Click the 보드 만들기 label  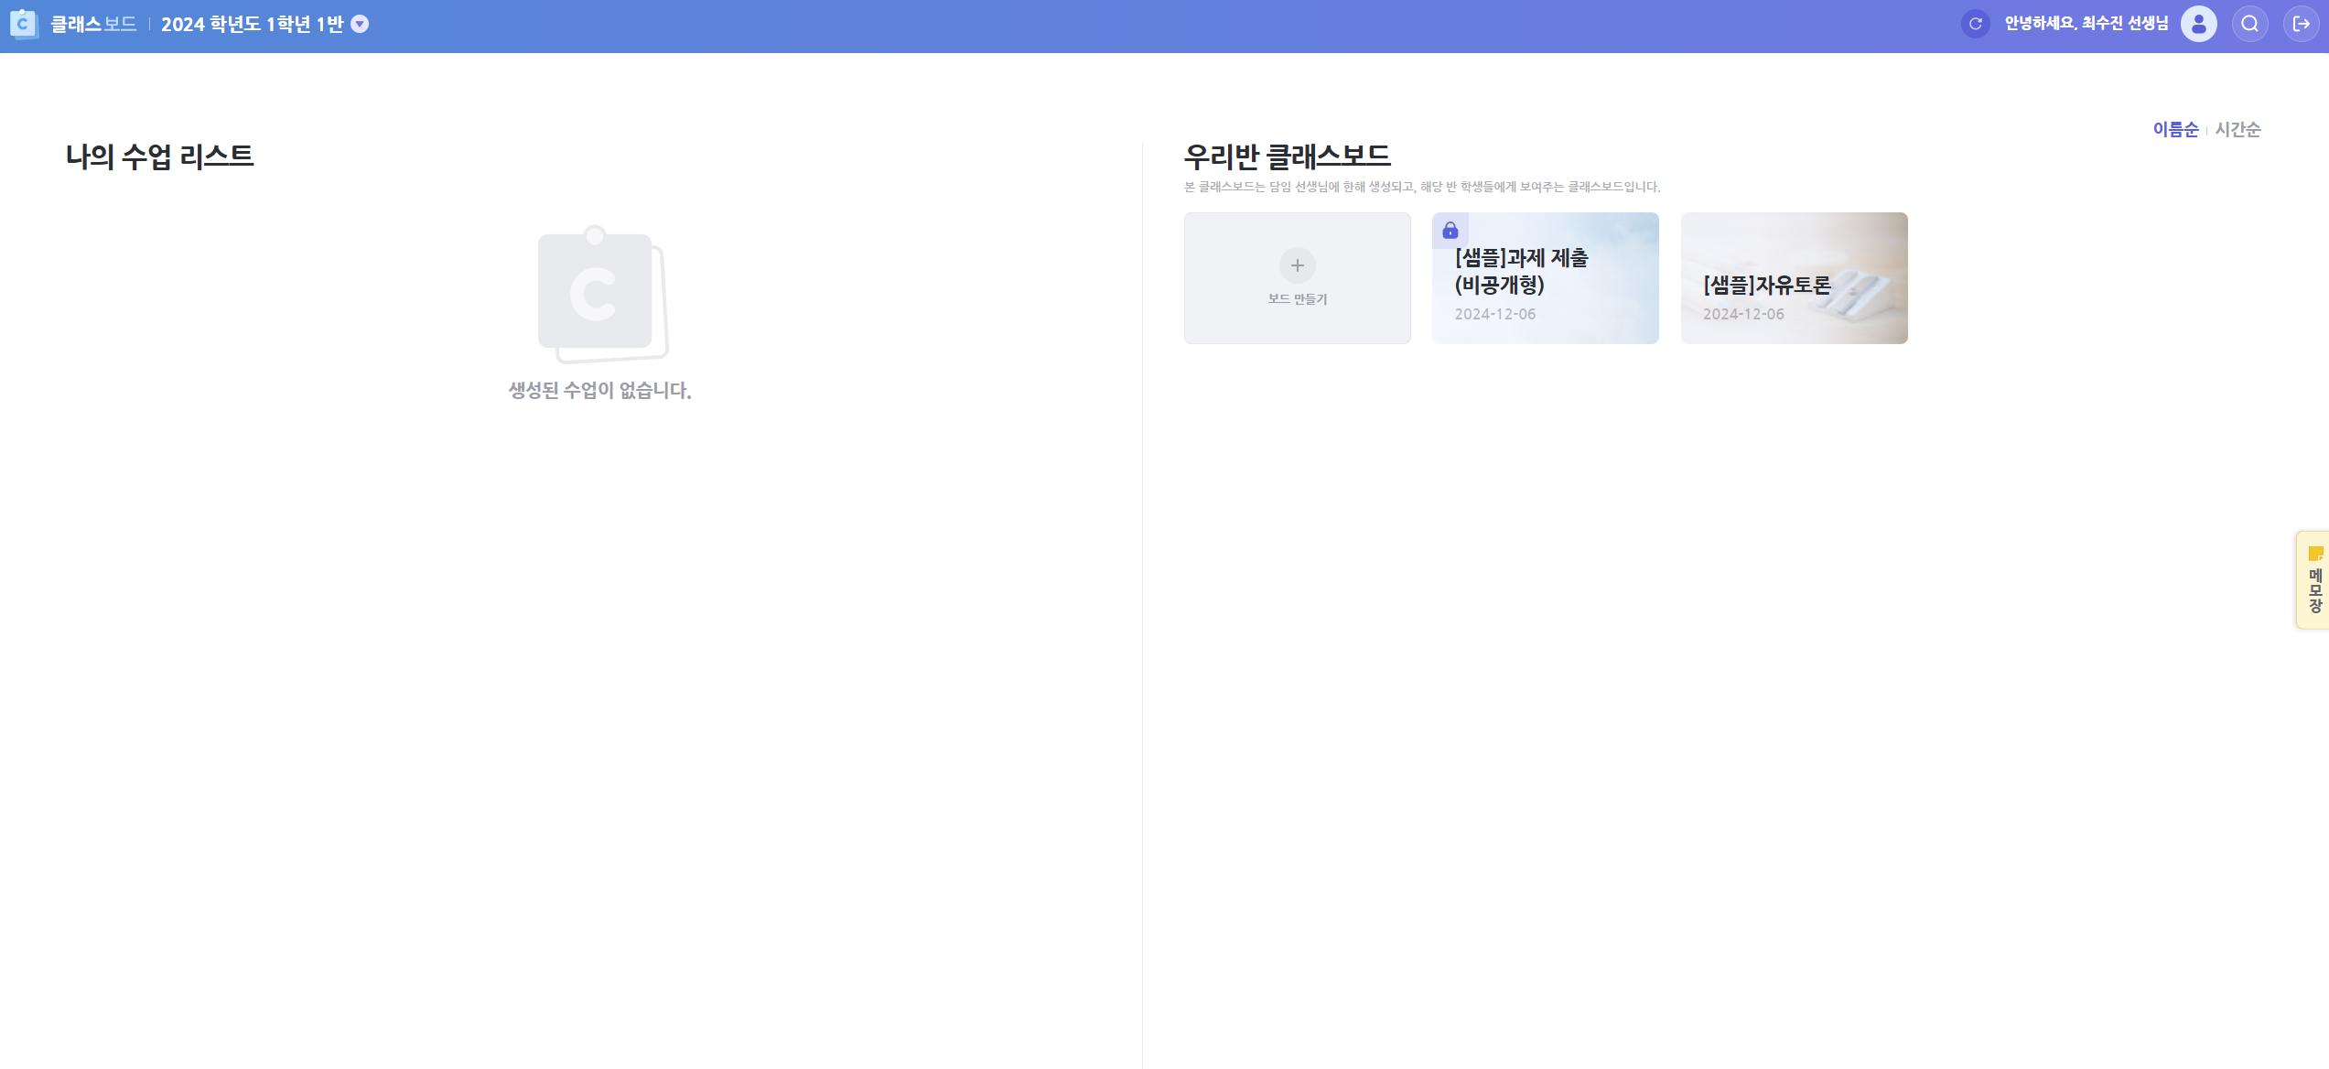point(1297,299)
